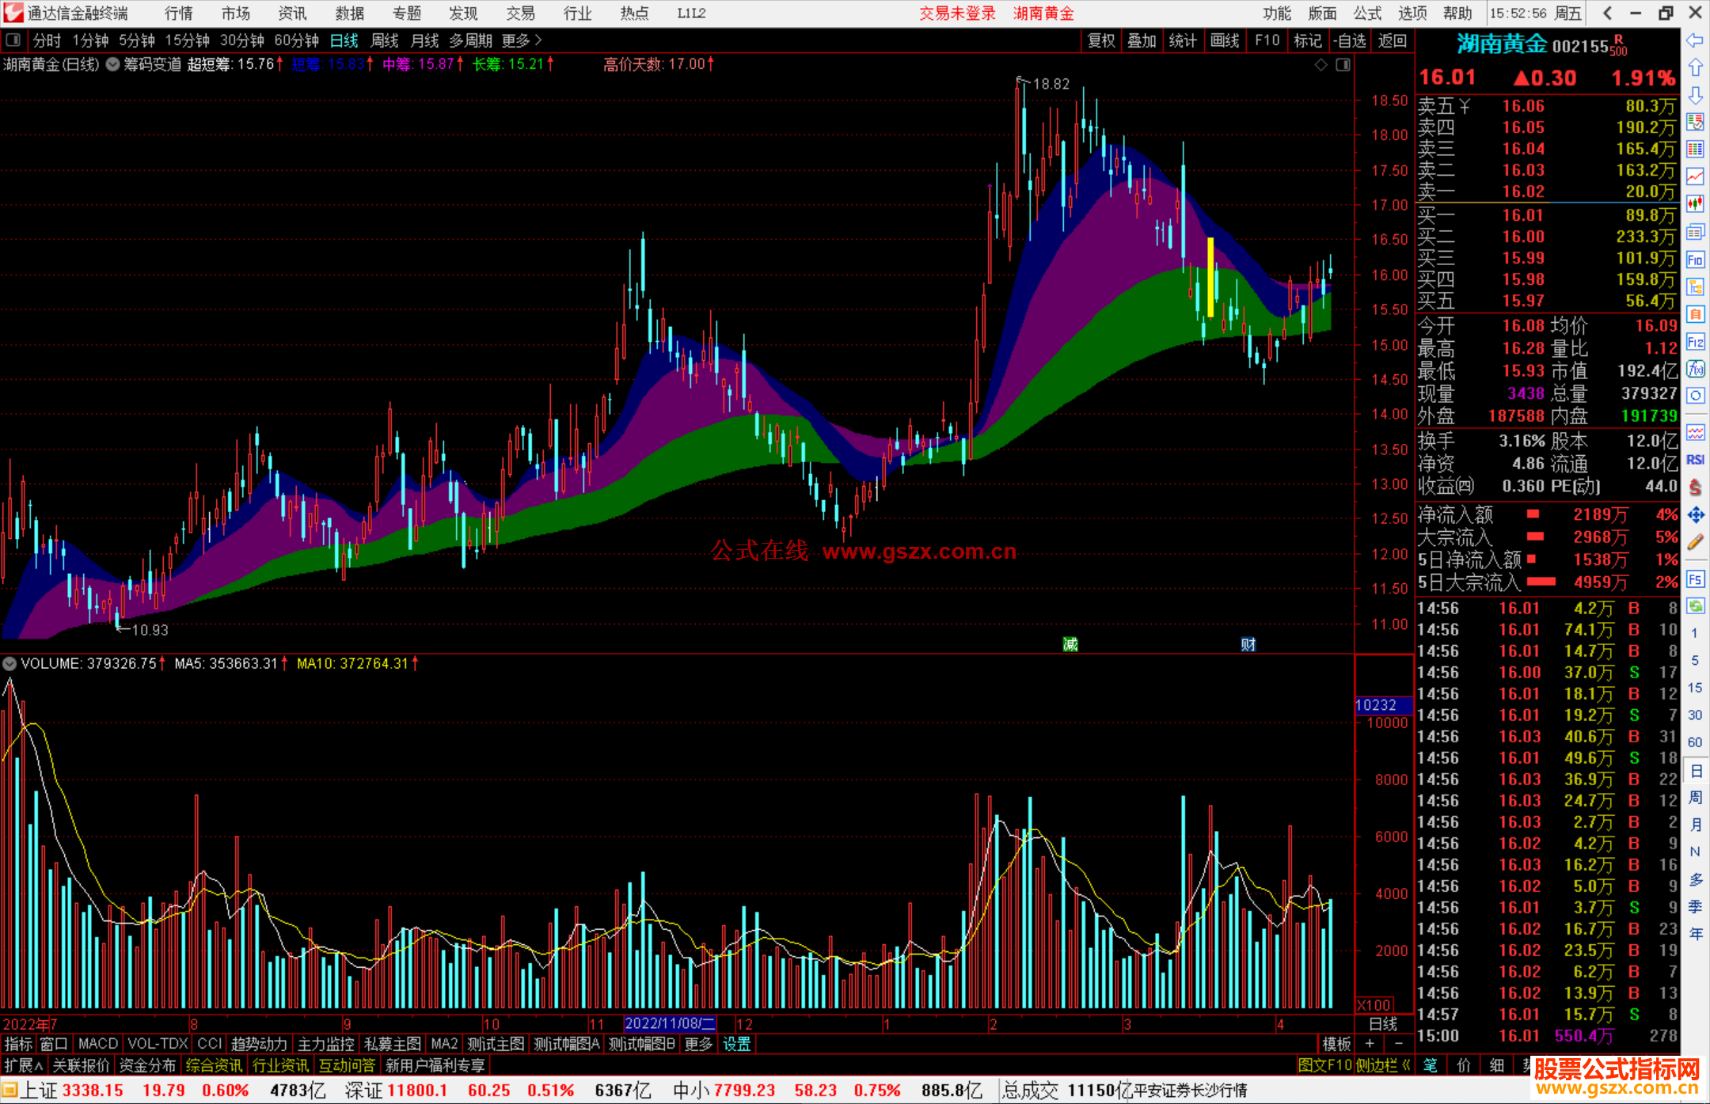Click the 画线 toolbar button
Image resolution: width=1710 pixels, height=1104 pixels.
tap(1224, 40)
